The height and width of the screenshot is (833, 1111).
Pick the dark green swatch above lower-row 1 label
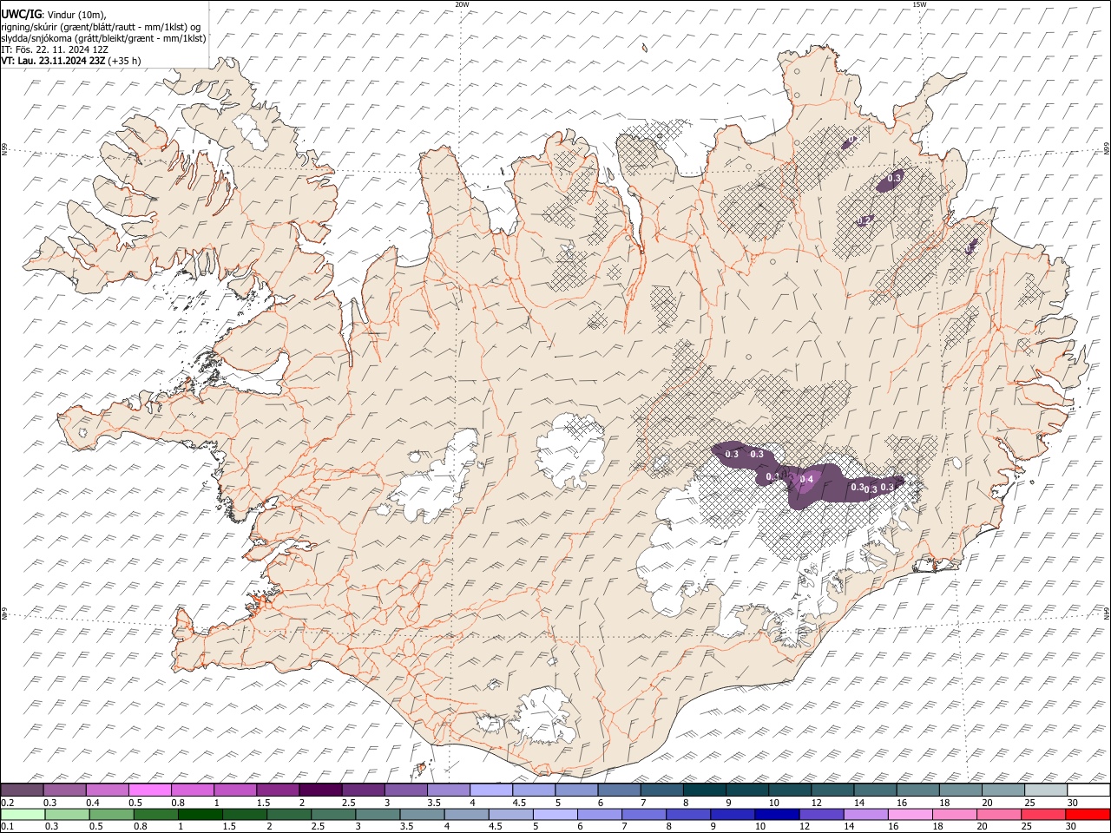[x=200, y=814]
